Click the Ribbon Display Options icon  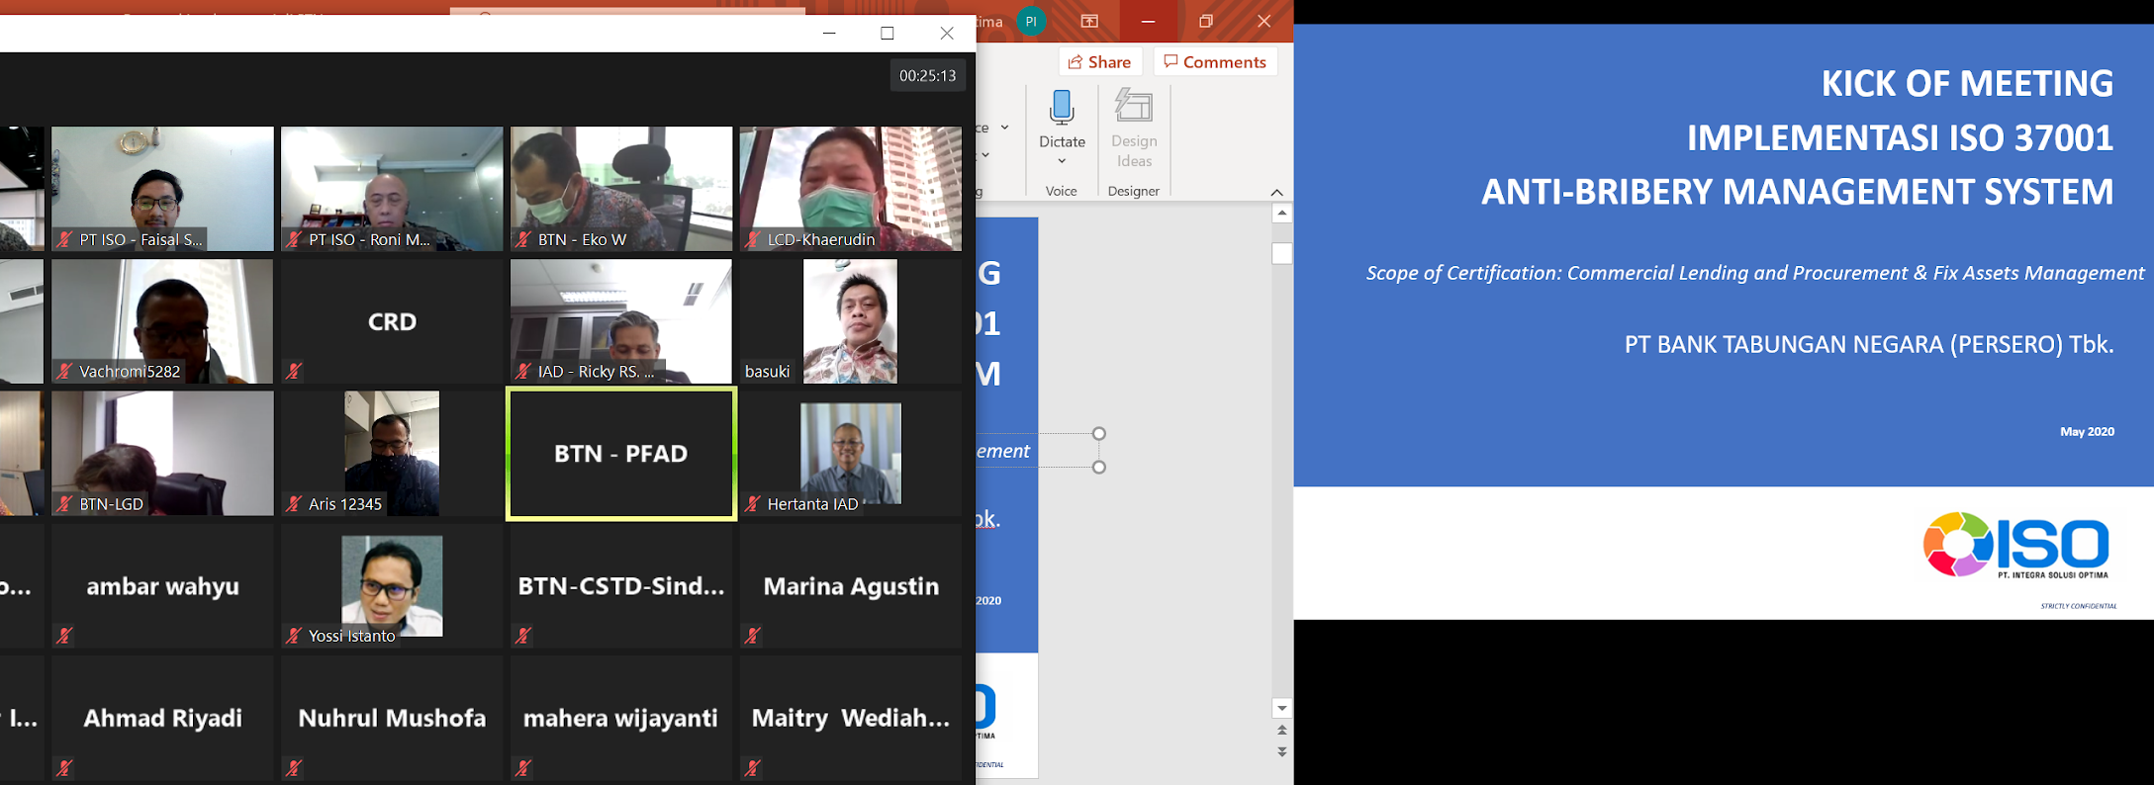pyautogui.click(x=1089, y=21)
